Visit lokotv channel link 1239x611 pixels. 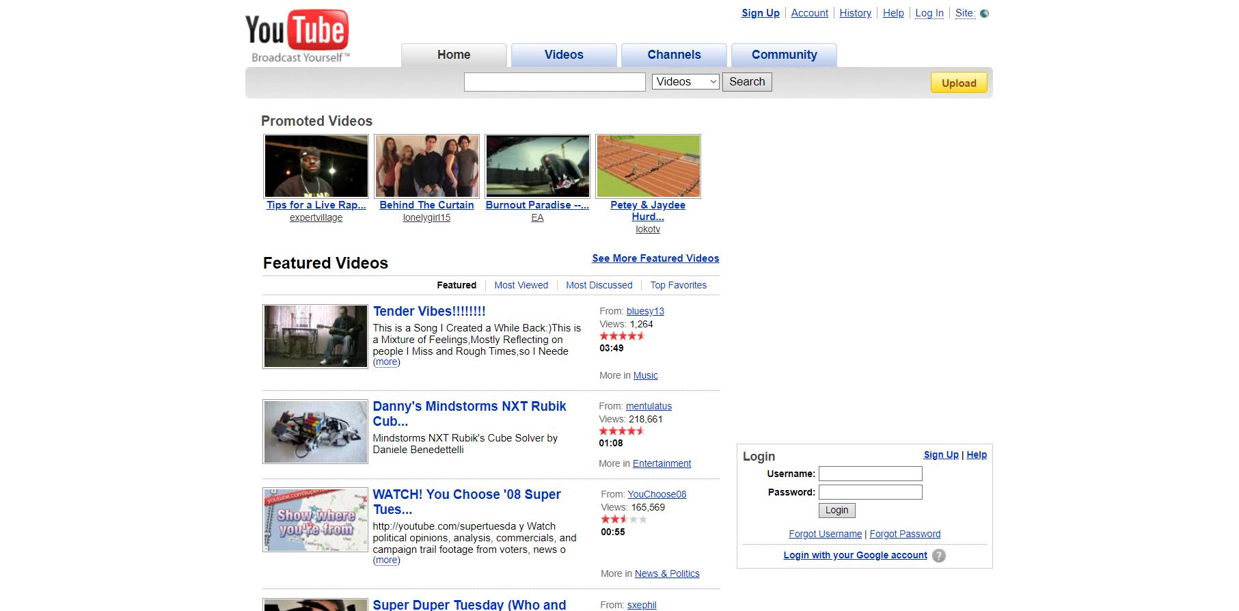click(648, 230)
